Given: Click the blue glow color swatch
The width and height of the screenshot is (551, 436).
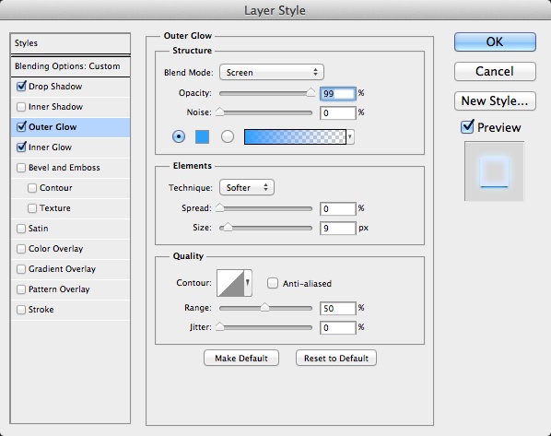Looking at the screenshot, I should [202, 136].
